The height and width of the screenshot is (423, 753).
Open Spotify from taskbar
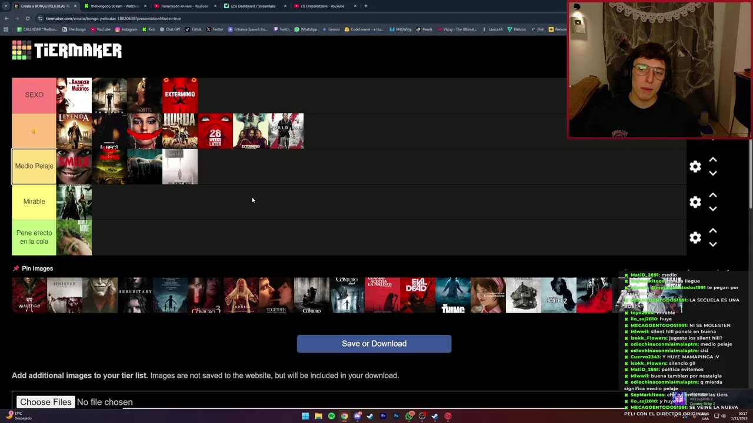(x=331, y=416)
